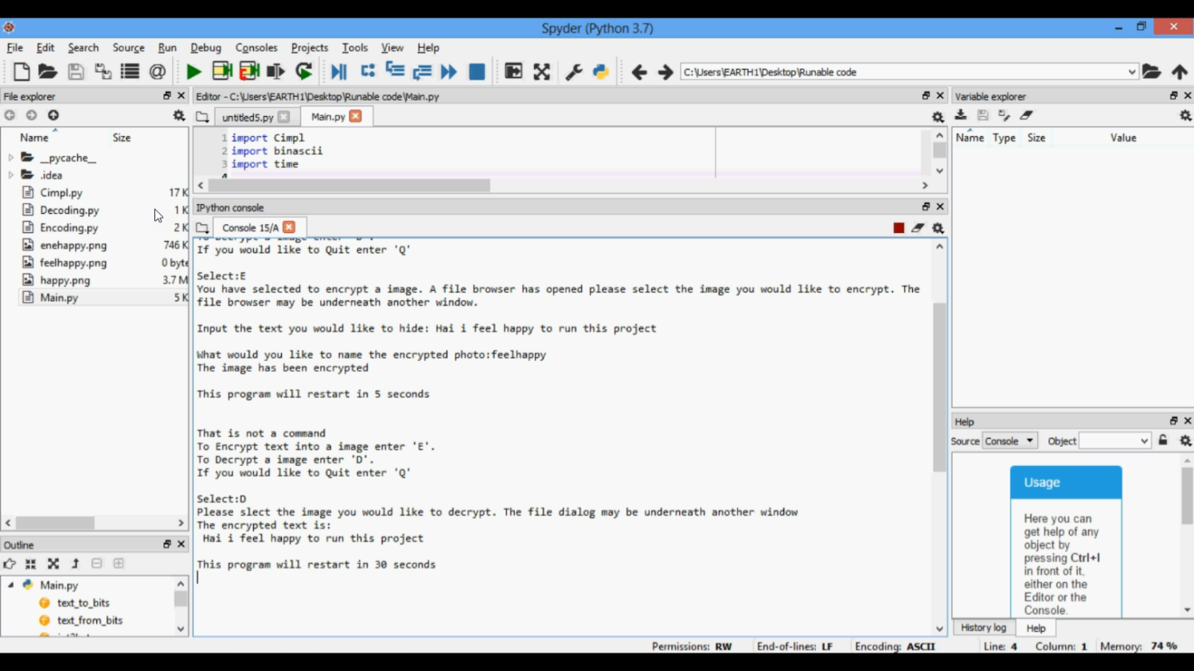This screenshot has width=1194, height=671.
Task: Undock the File explorer pane
Action: [167, 96]
